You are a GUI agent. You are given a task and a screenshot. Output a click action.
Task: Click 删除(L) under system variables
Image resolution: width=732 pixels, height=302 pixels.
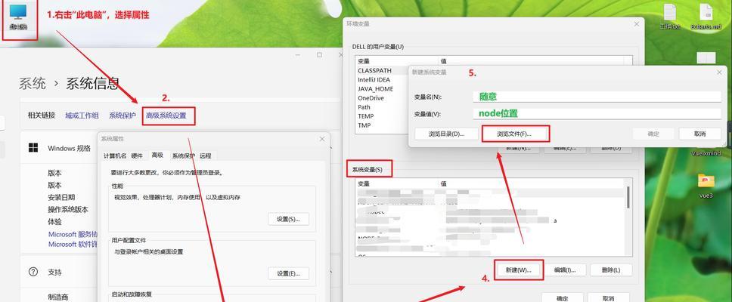(611, 270)
